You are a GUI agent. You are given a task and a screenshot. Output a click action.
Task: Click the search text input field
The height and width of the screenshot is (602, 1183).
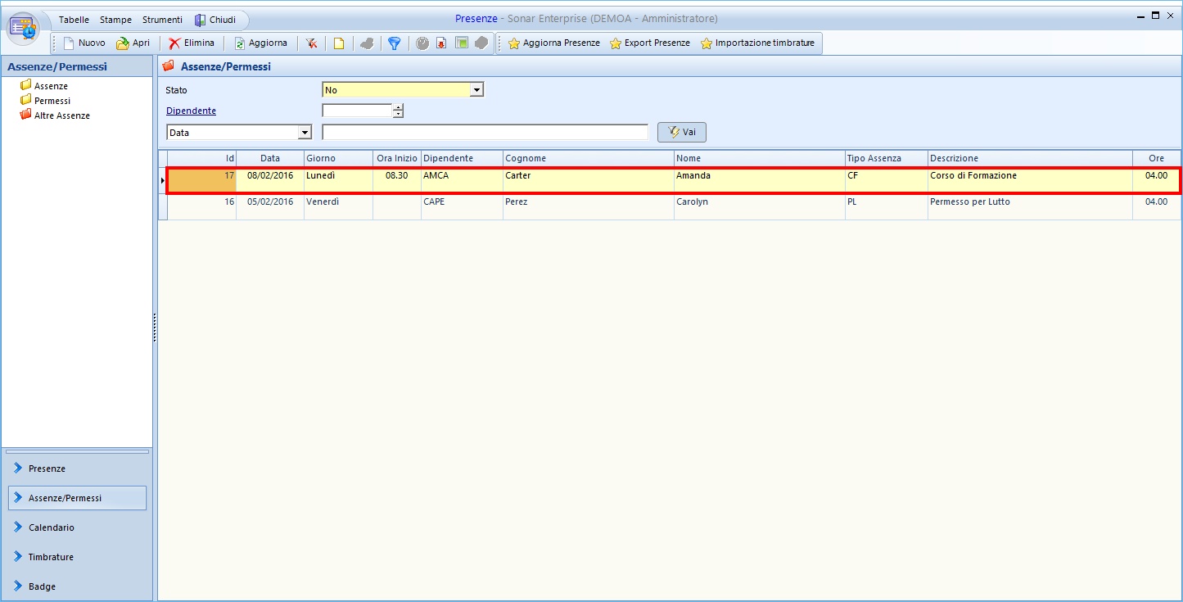point(485,133)
